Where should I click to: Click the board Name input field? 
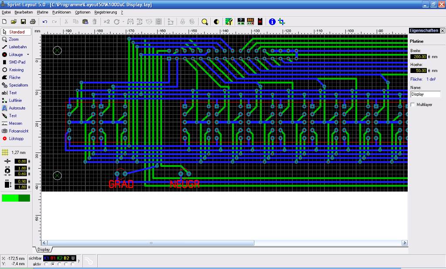pyautogui.click(x=426, y=94)
